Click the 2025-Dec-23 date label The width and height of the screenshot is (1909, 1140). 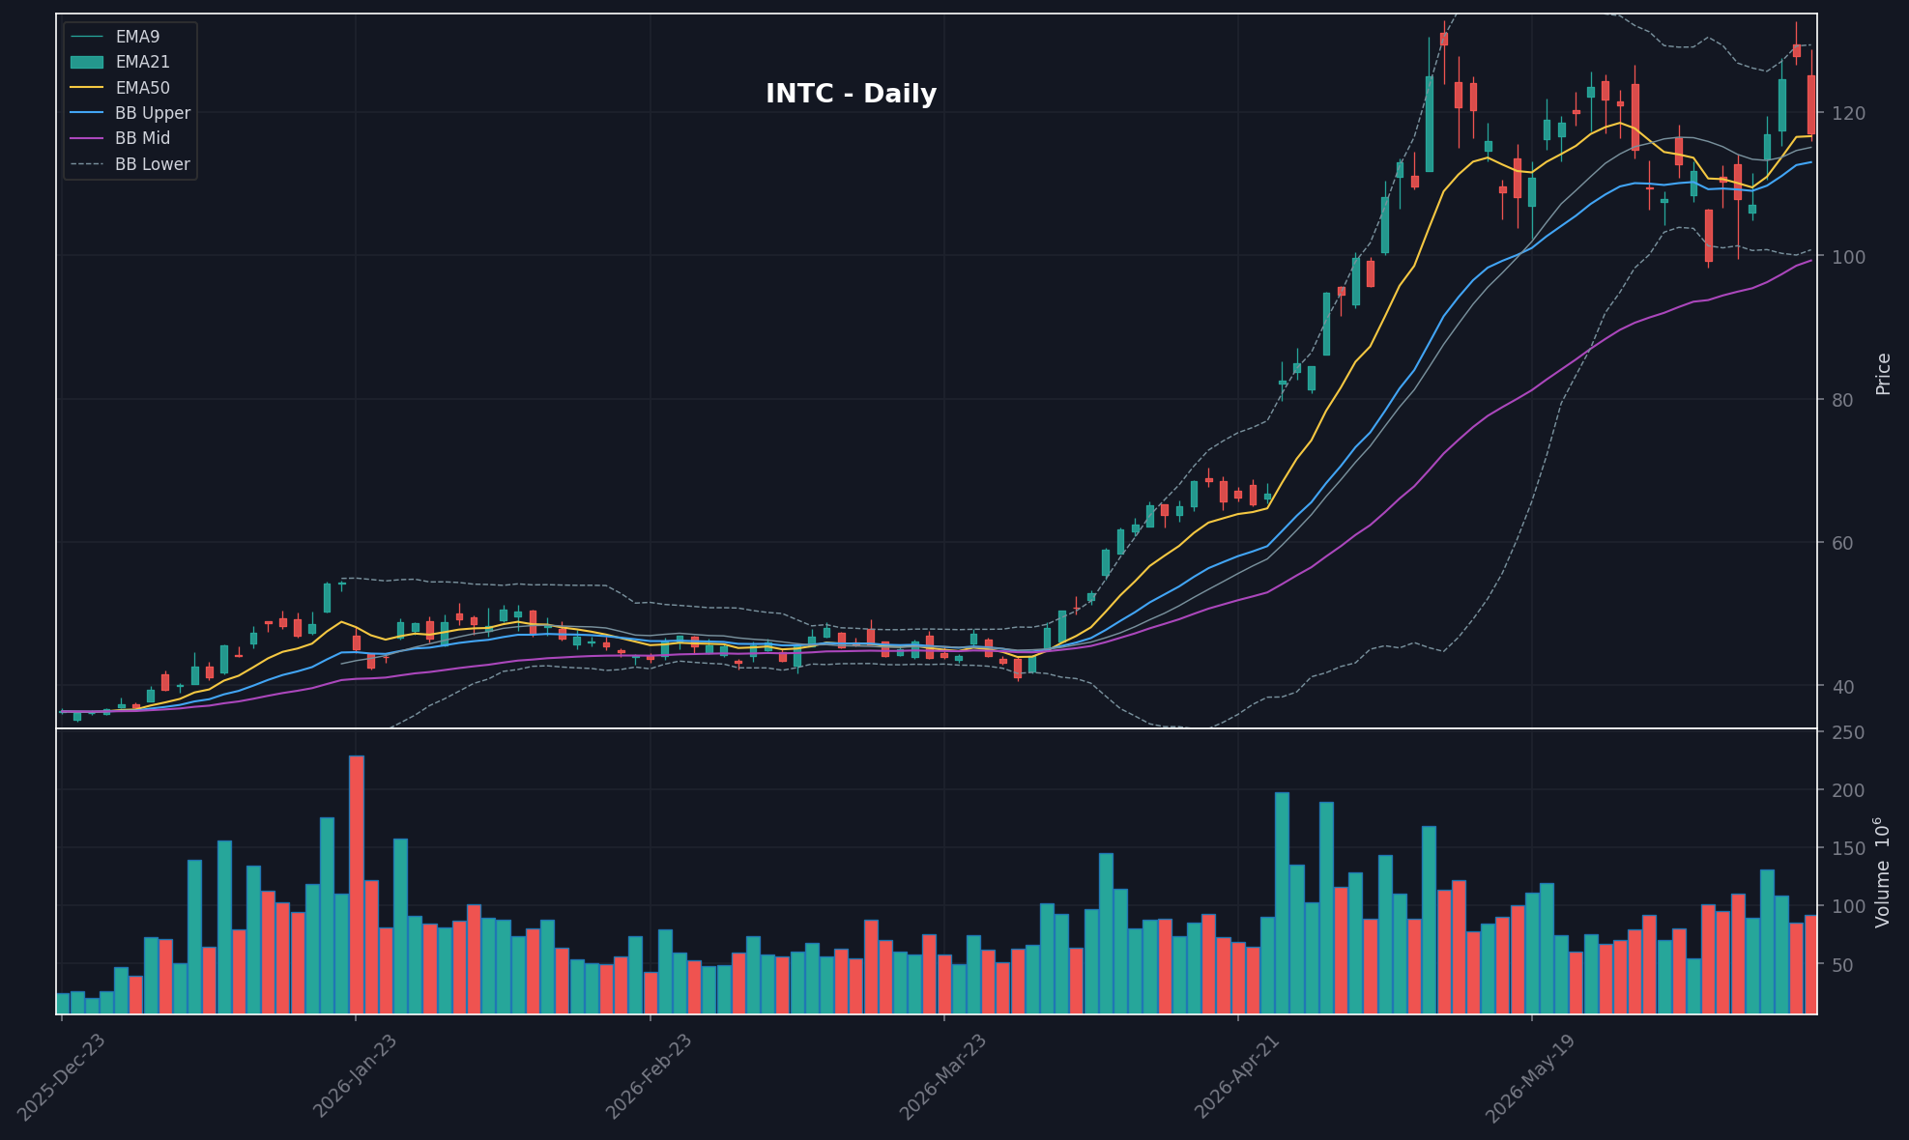tap(61, 1077)
